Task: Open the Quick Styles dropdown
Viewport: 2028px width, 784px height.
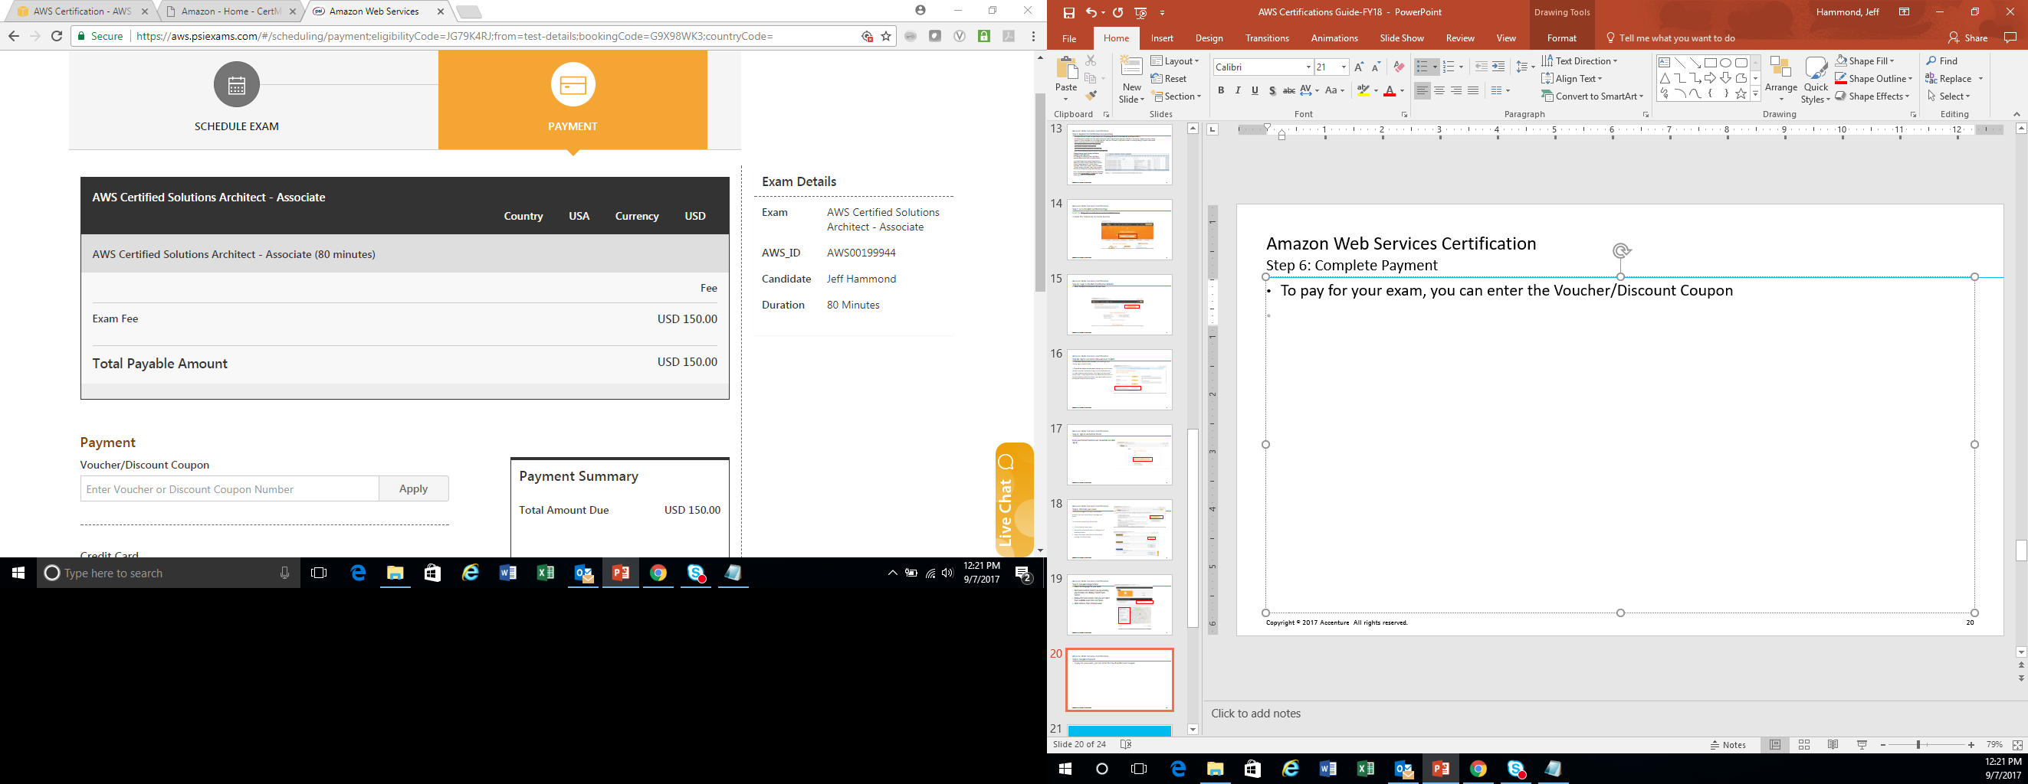Action: point(1816,81)
